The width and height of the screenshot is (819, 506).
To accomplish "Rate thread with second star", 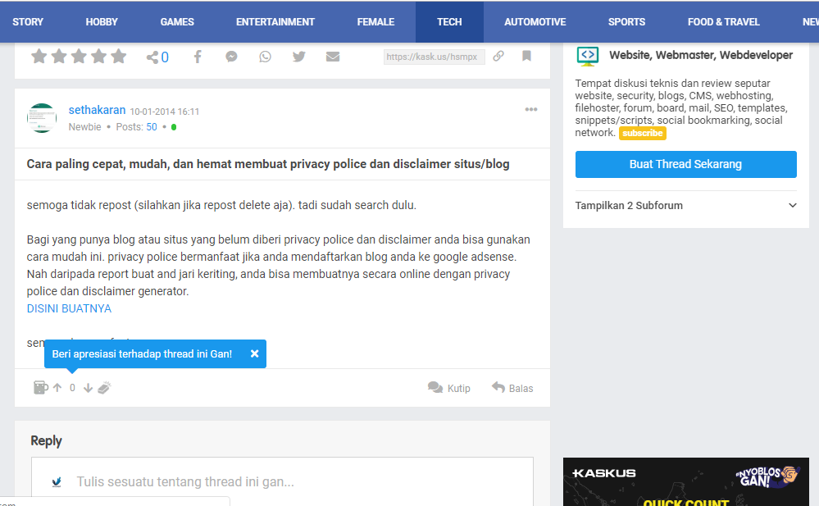I will pyautogui.click(x=59, y=56).
